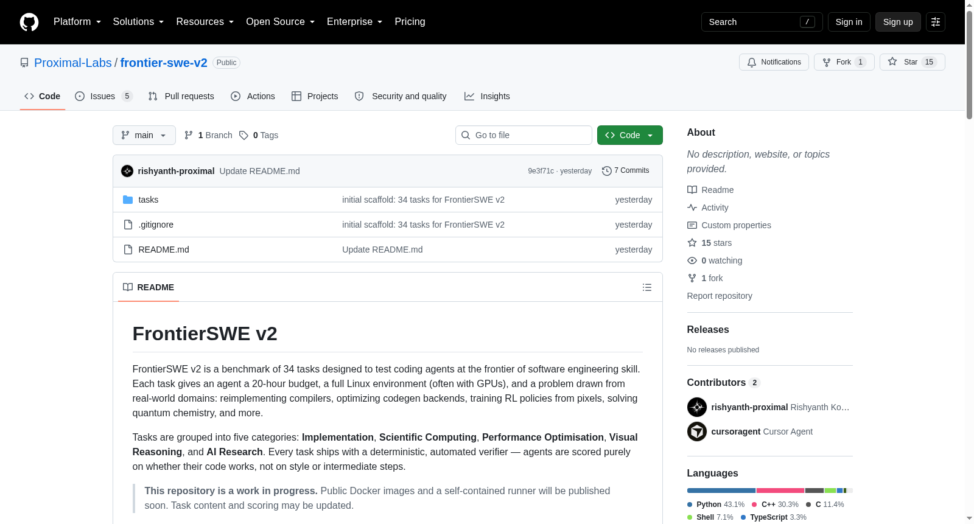Screen dimensions: 974x524
Task: Click Report repository link
Action: [720, 296]
